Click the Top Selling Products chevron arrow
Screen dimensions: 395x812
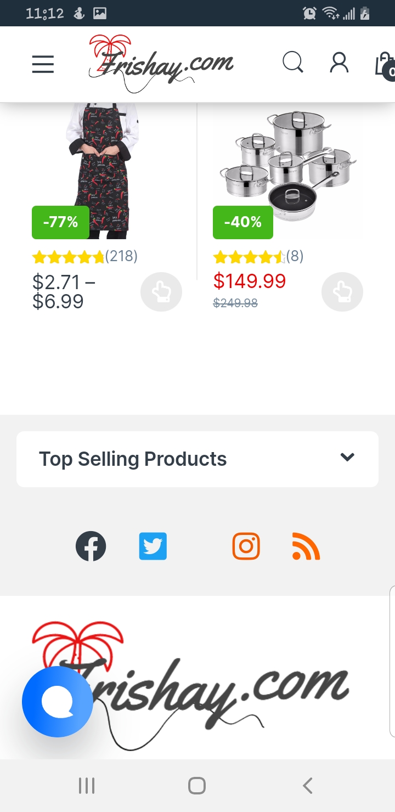point(347,457)
